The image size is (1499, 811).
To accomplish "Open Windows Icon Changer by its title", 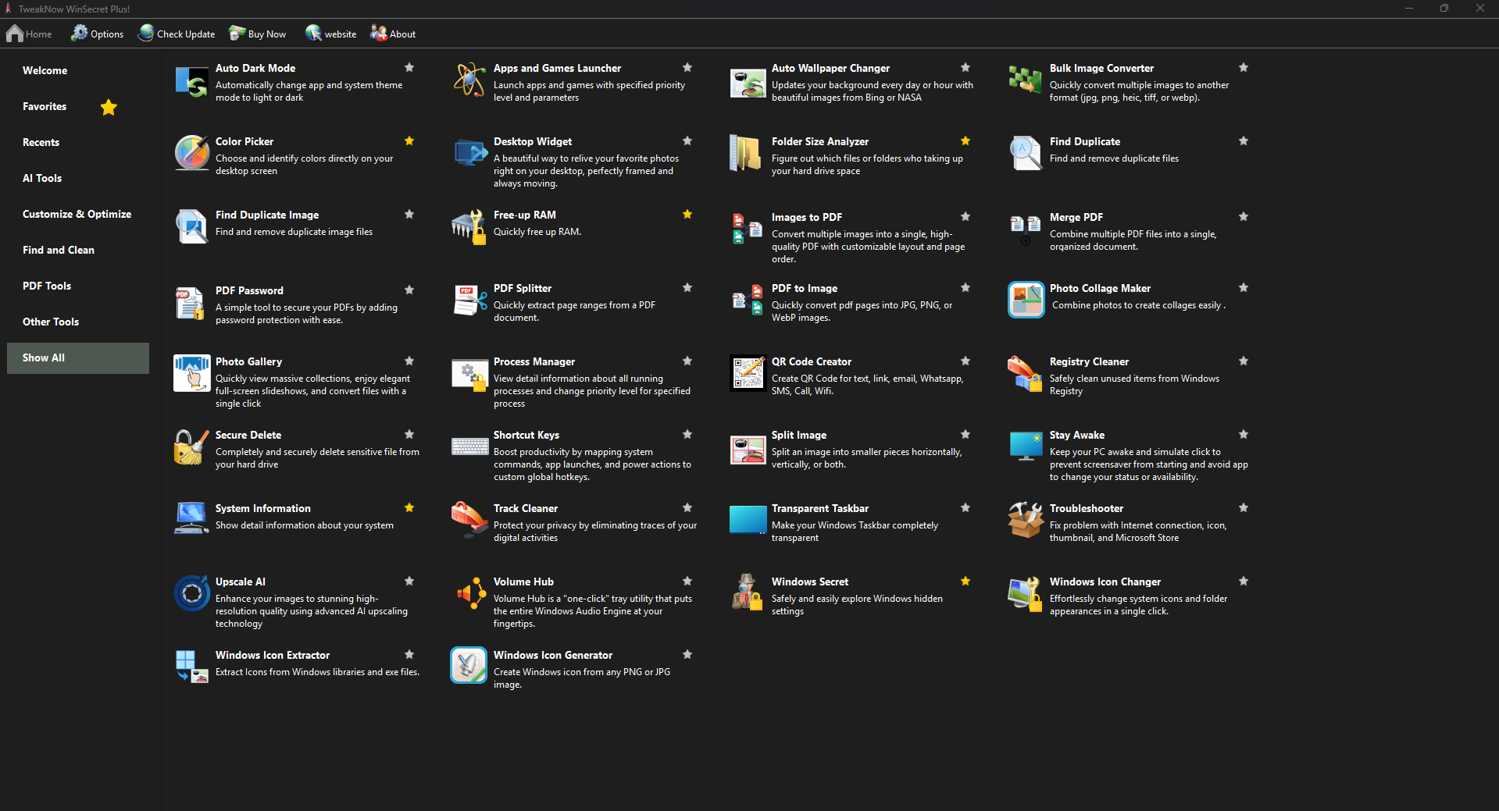I will [1105, 582].
